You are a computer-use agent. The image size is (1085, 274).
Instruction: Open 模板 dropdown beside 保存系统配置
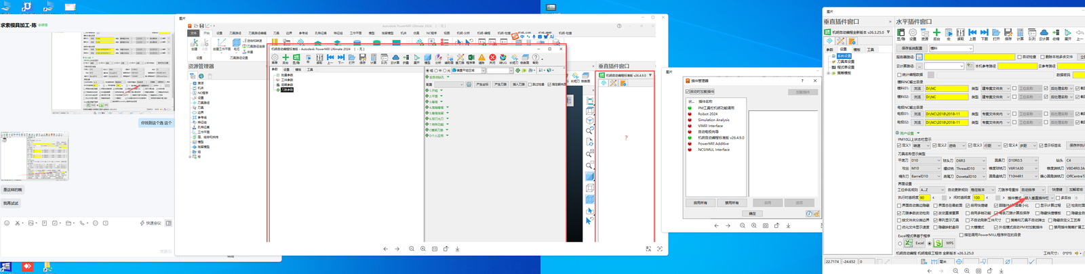951,49
